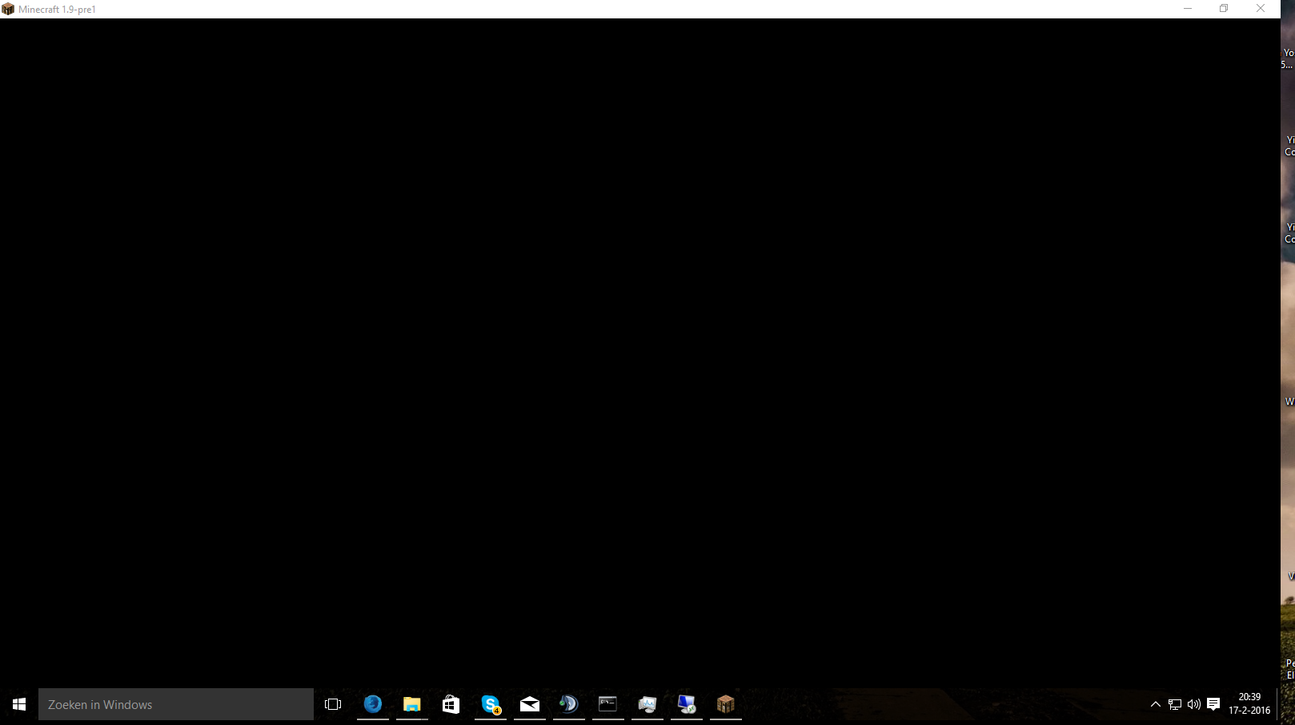Focus Minecraft via its taskbar icon
The width and height of the screenshot is (1295, 725).
tap(726, 704)
